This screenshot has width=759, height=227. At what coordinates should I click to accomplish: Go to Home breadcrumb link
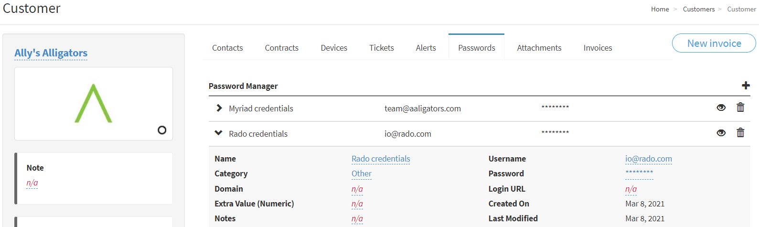click(660, 9)
